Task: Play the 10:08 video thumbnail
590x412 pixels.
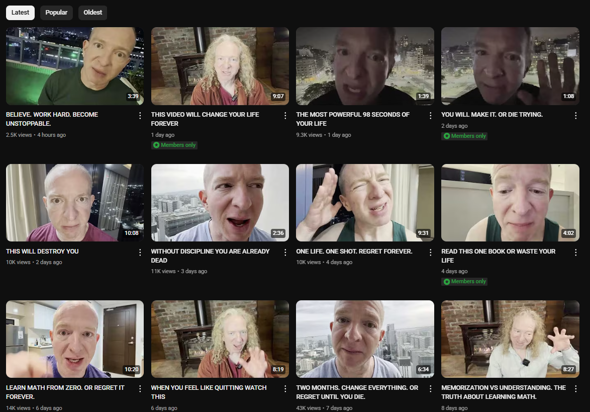Action: [75, 203]
